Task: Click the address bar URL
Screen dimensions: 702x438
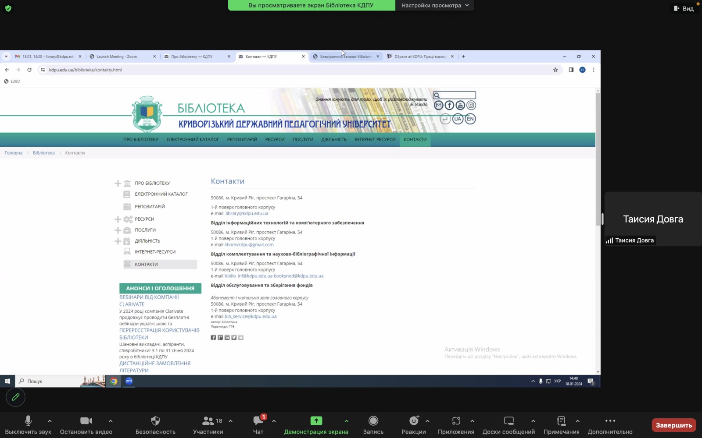Action: click(x=86, y=70)
